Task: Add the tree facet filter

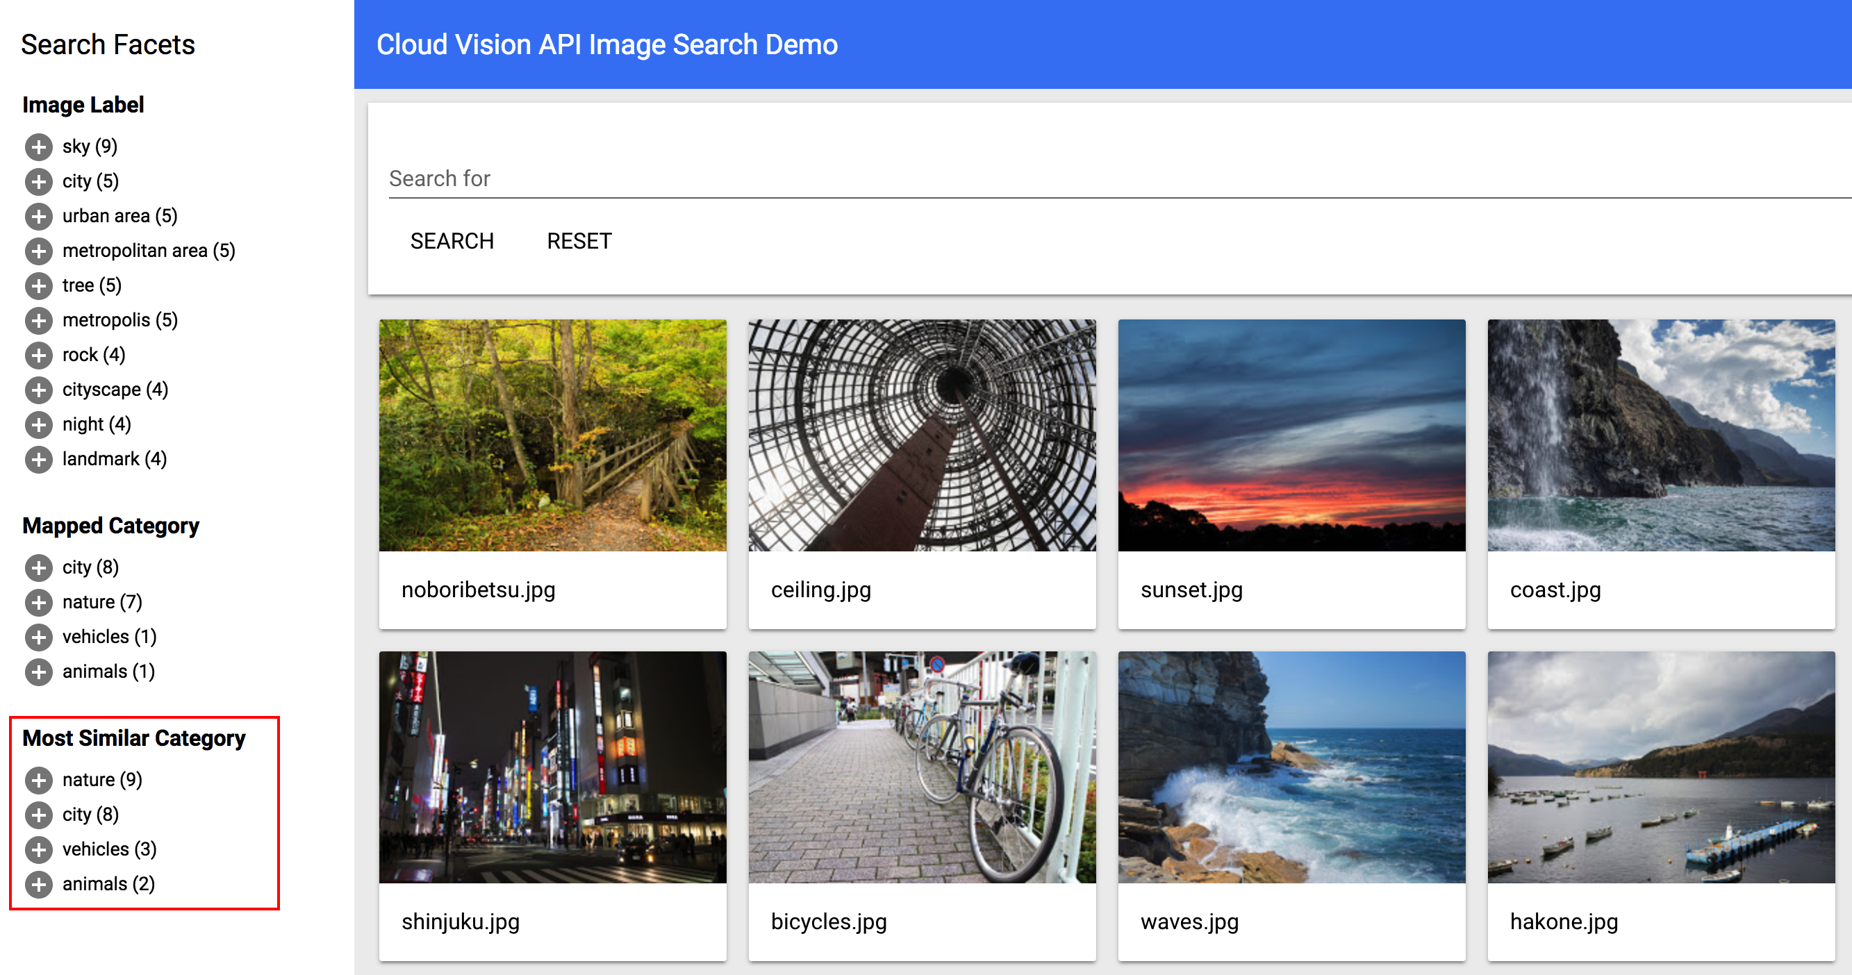Action: click(39, 285)
